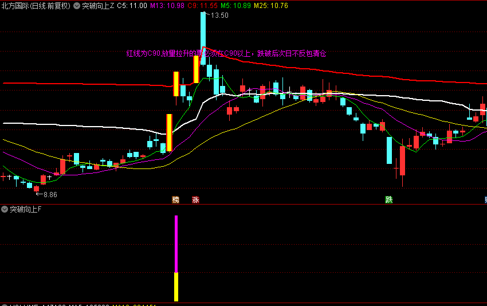The width and height of the screenshot is (487, 306).
Task: Click the green 跌 event marker
Action: [x=389, y=200]
